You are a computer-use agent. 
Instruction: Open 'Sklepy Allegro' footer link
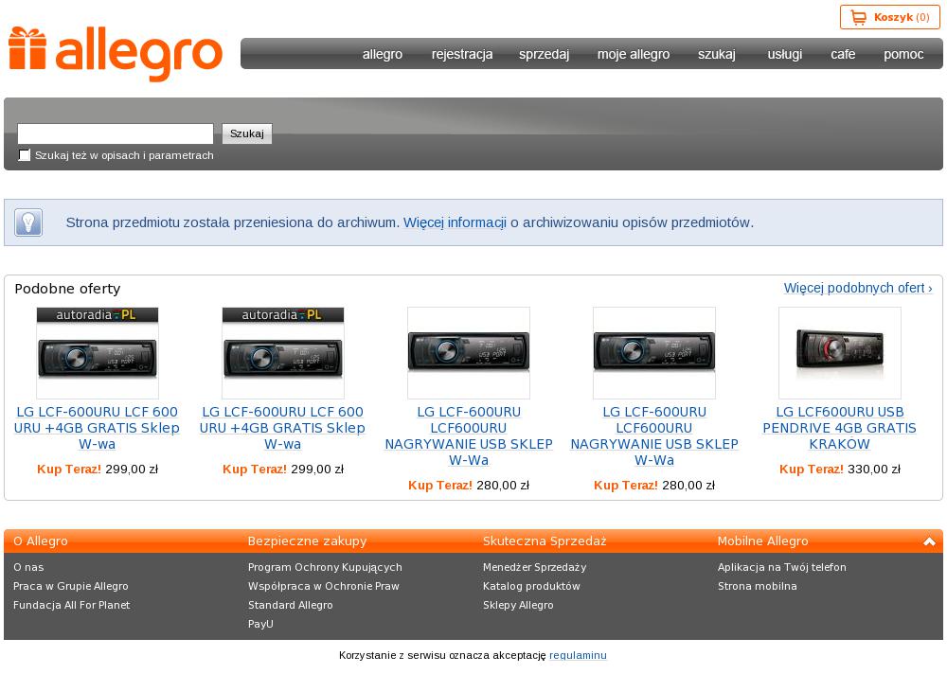(518, 605)
